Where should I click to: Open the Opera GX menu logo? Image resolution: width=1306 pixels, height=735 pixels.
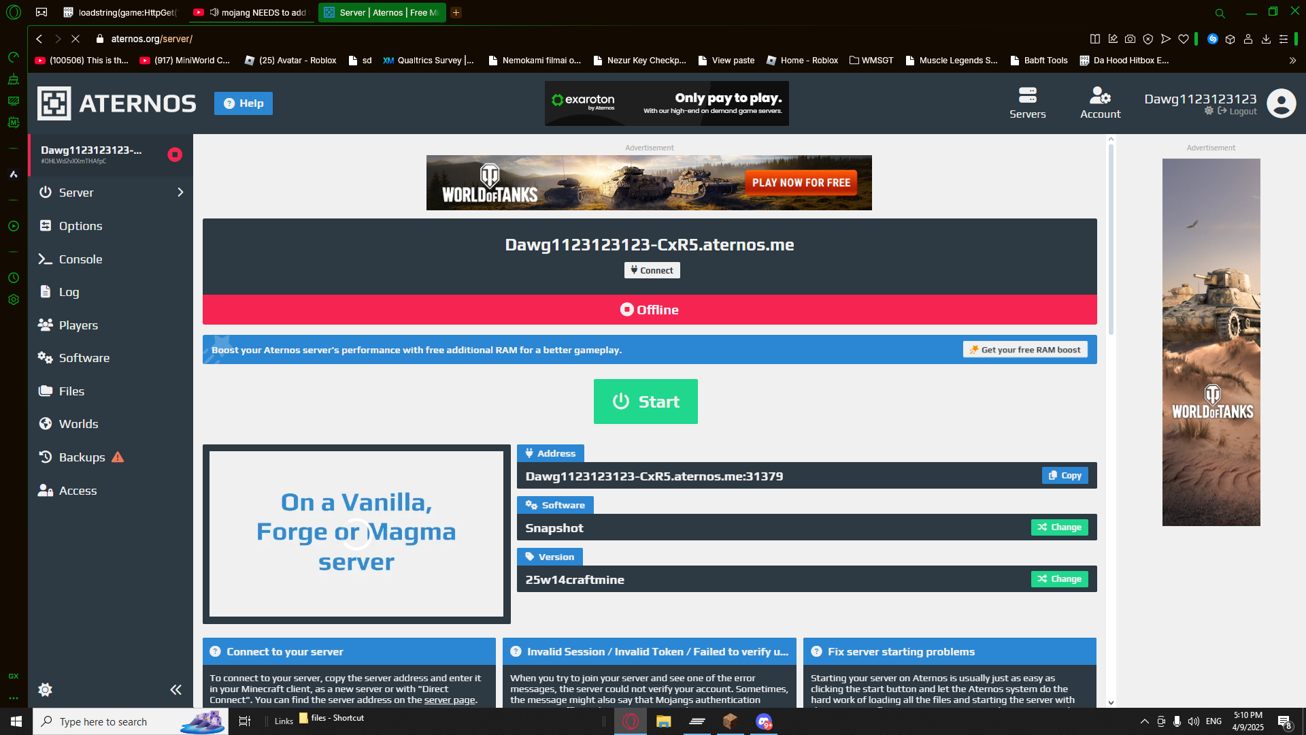14,12
